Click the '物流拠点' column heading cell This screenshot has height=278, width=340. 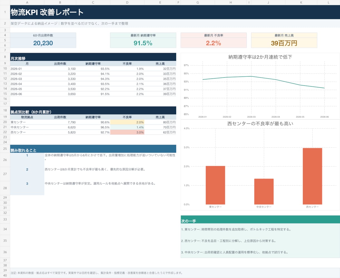[x=27, y=117]
